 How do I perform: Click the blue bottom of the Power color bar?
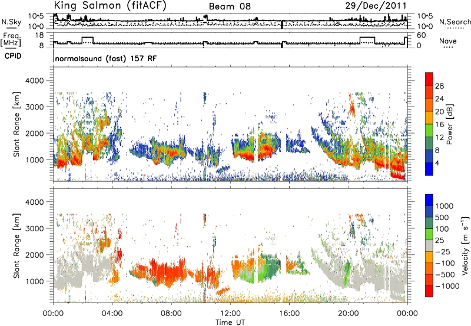[x=429, y=169]
